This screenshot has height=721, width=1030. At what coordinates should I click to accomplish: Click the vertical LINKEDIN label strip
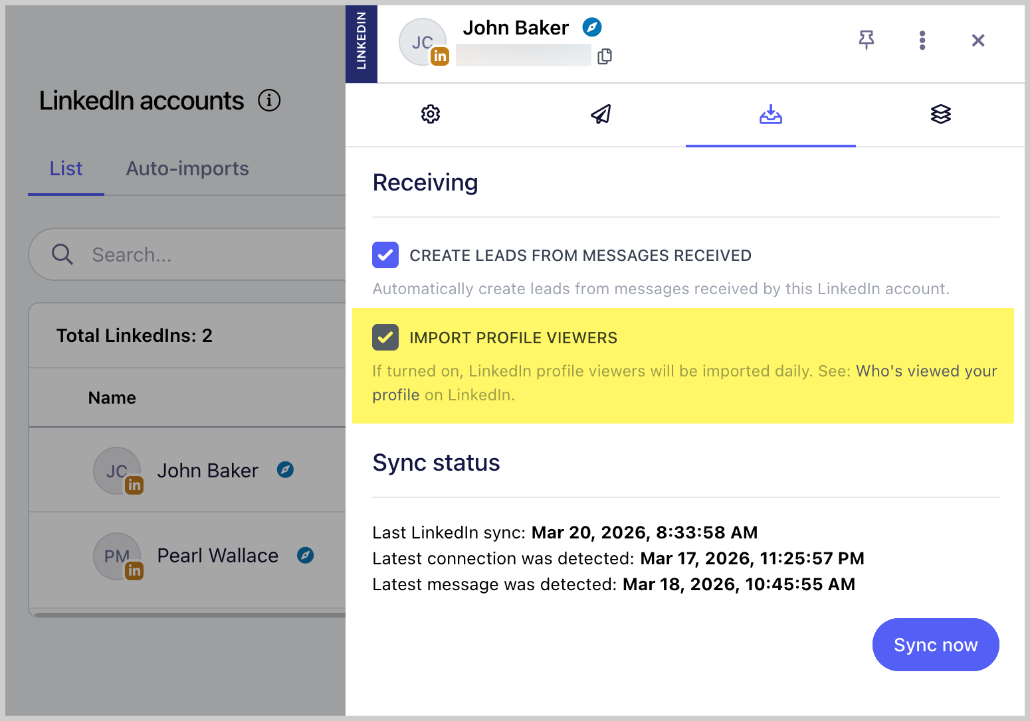click(x=361, y=44)
